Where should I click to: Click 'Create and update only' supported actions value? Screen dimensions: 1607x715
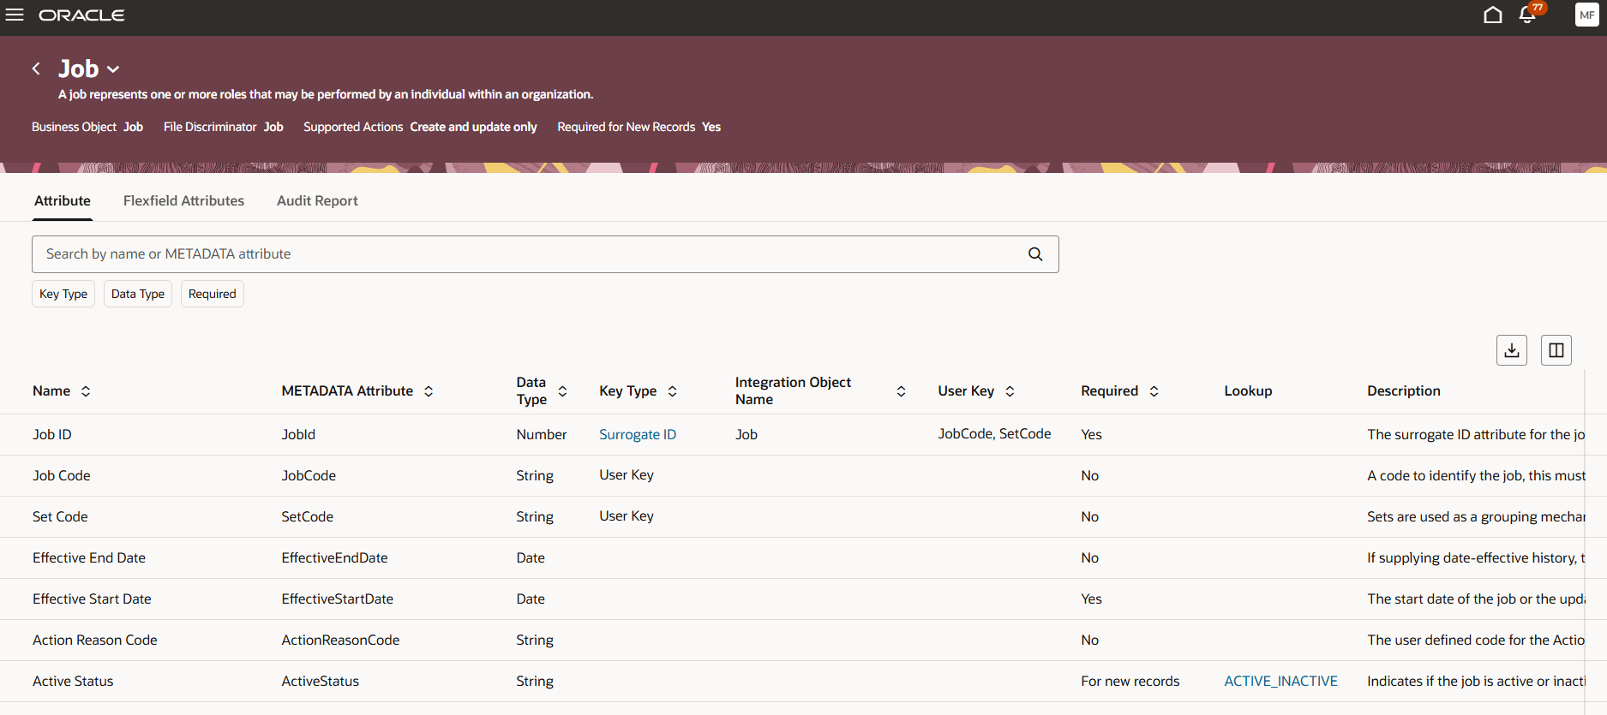(x=473, y=127)
